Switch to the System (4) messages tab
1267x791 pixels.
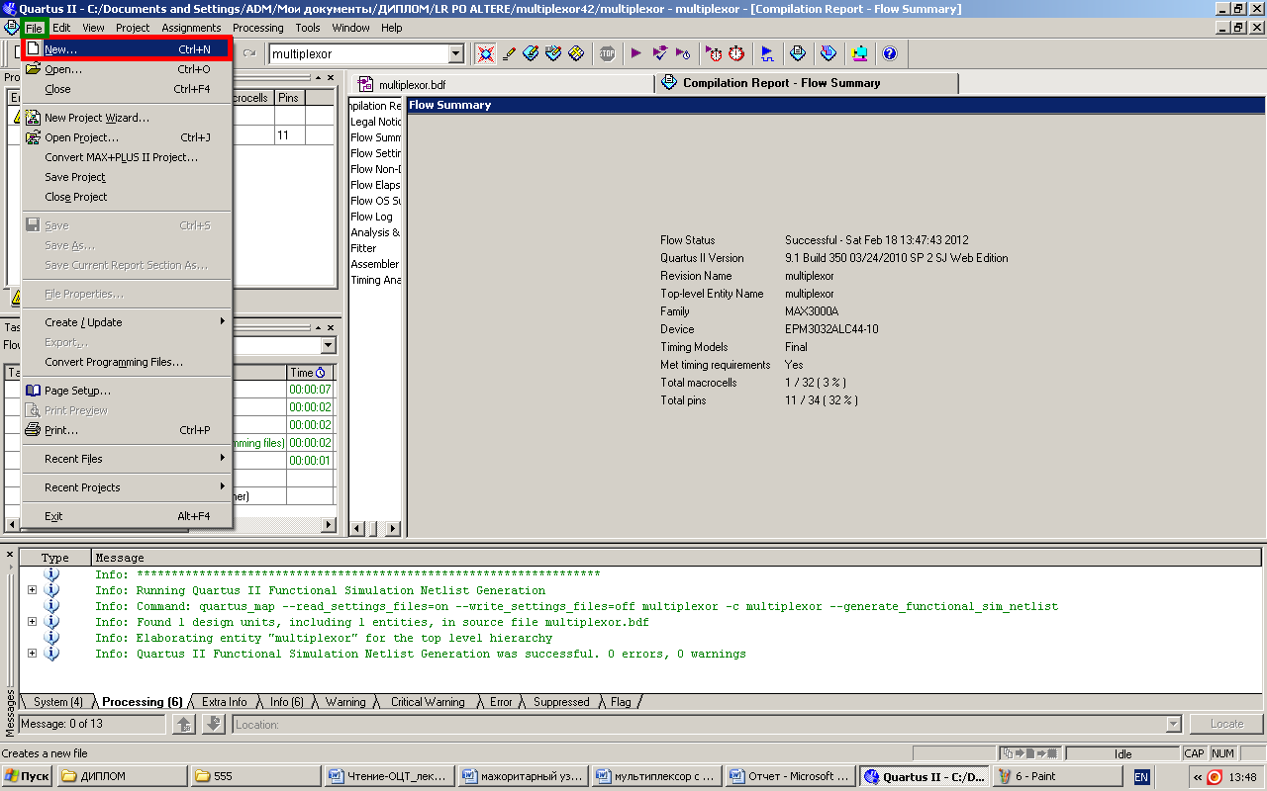click(57, 702)
